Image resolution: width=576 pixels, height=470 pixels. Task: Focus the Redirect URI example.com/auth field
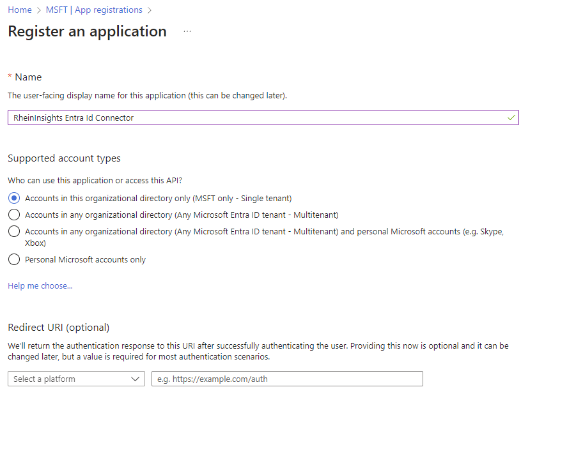pyautogui.click(x=287, y=379)
